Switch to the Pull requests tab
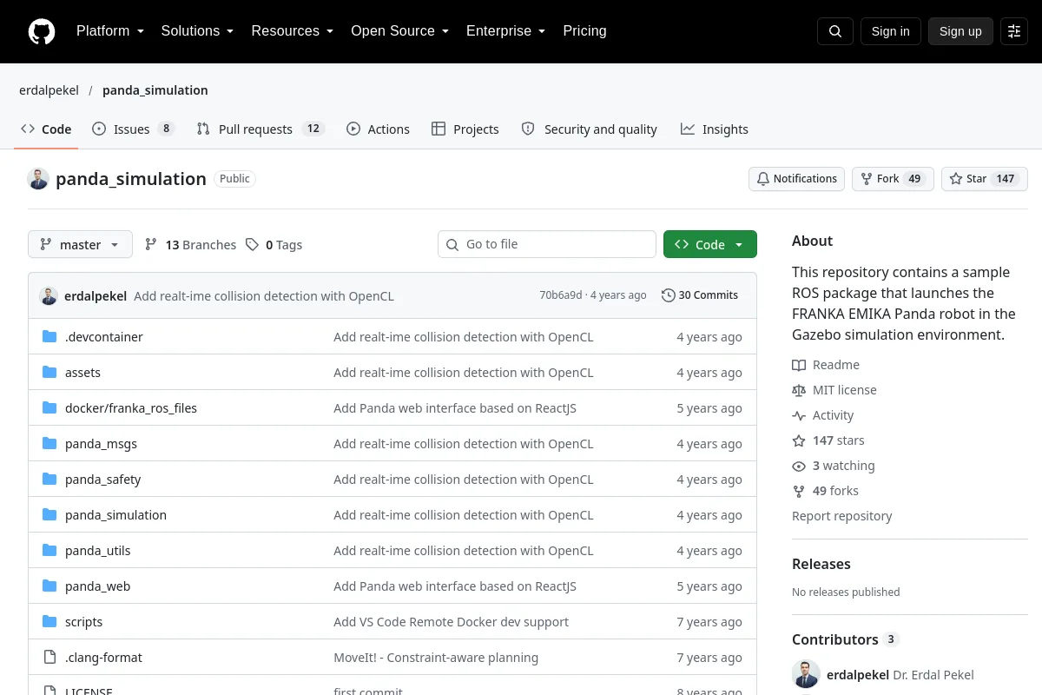This screenshot has width=1042, height=695. [x=260, y=129]
